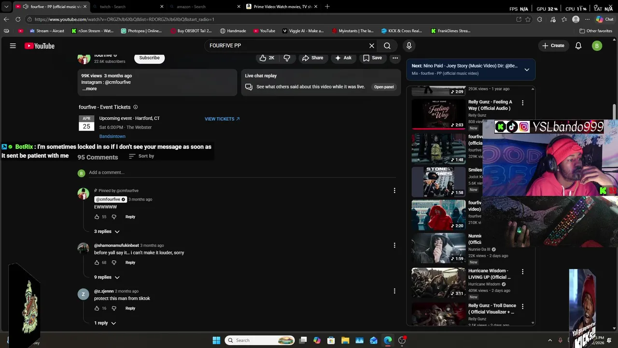The width and height of the screenshot is (618, 348).
Task: Open the Sort by comments dropdown
Action: point(141,156)
